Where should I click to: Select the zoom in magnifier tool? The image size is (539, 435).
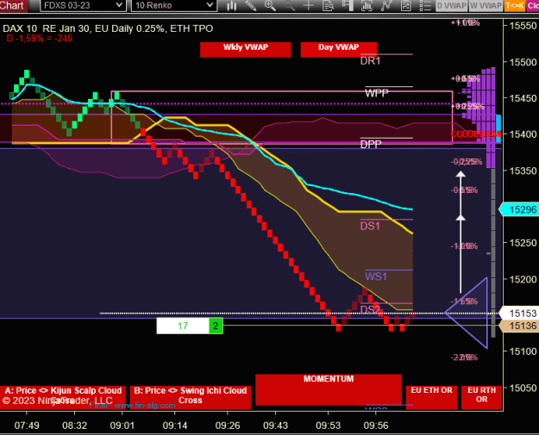(x=270, y=5)
